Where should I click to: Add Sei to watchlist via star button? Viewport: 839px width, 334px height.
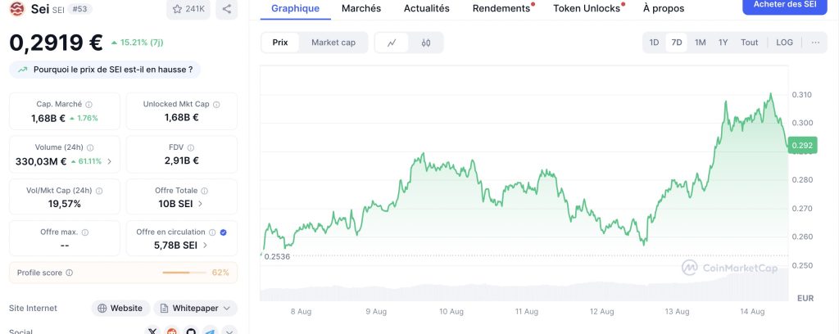coord(188,9)
